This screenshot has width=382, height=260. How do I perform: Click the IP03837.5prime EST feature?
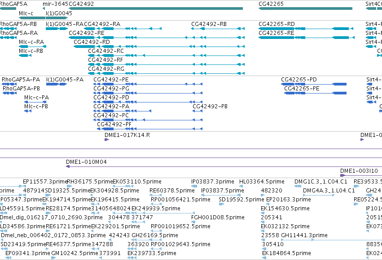pyautogui.click(x=221, y=195)
